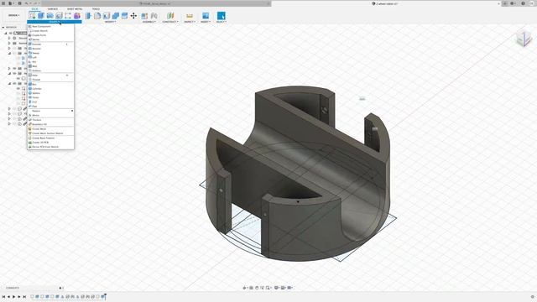Click the Save icon in title bar

pos(19,3)
